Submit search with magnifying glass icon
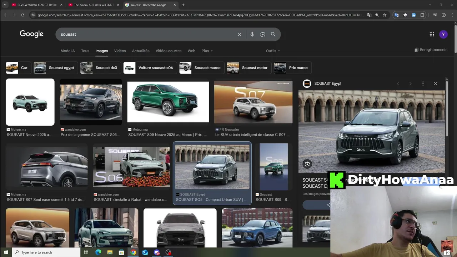The height and width of the screenshot is (257, 457). [x=273, y=34]
